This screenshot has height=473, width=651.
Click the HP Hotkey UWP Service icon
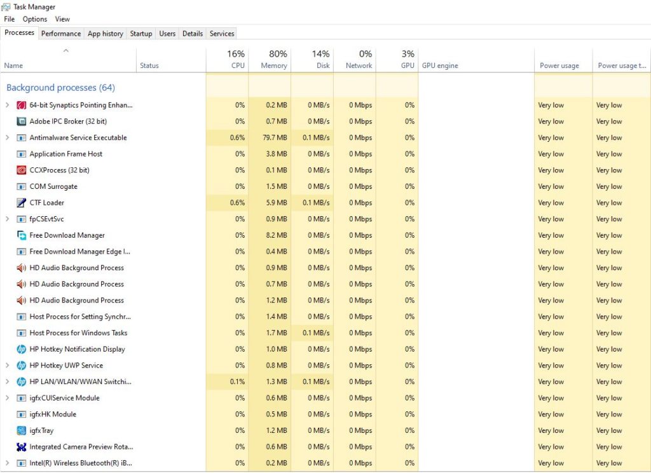(21, 366)
